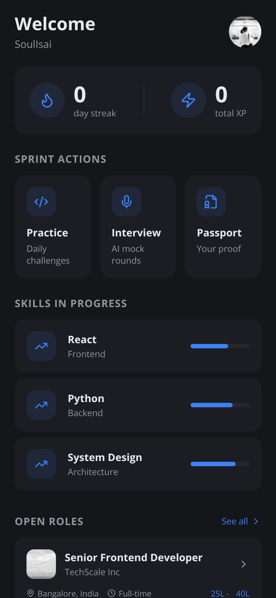Tap the flame day streak icon
This screenshot has width=276, height=598.
(47, 100)
